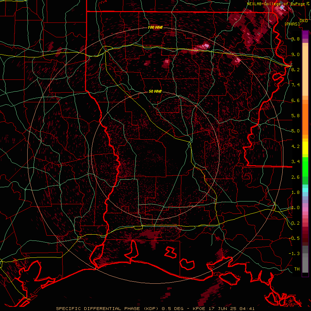Screen dimensions: 311x311
Task: Click the 50 NMI range ring label
Action: coord(155,91)
